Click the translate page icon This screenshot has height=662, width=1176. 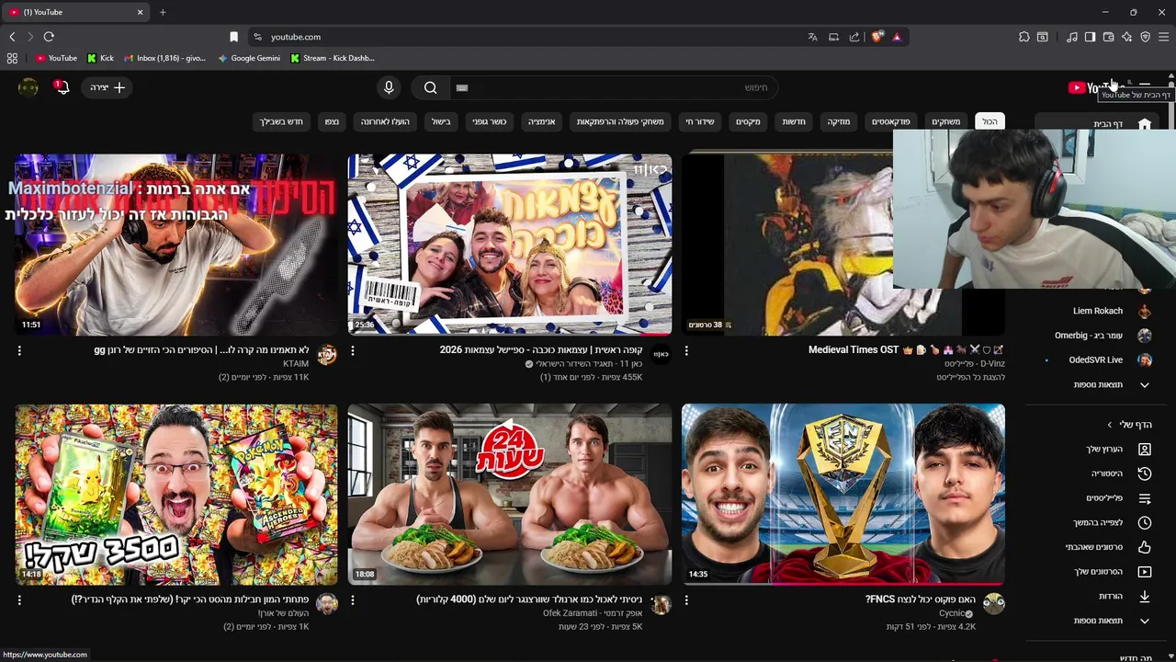[812, 37]
